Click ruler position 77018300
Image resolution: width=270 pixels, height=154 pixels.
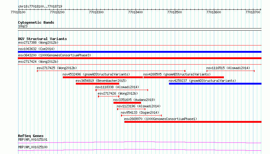click(96, 12)
